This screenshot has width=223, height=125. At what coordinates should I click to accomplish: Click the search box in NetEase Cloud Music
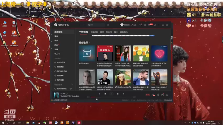(x=96, y=25)
